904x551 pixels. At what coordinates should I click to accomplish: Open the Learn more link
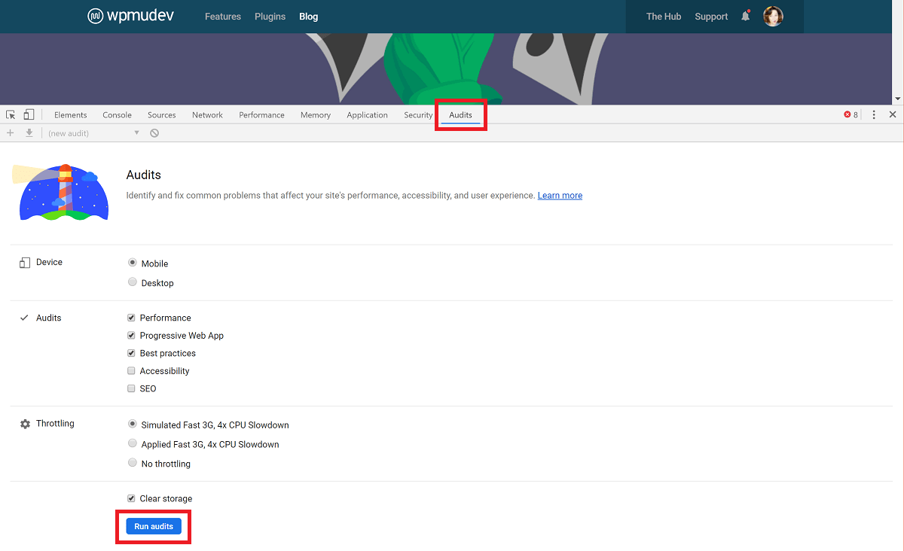point(560,195)
